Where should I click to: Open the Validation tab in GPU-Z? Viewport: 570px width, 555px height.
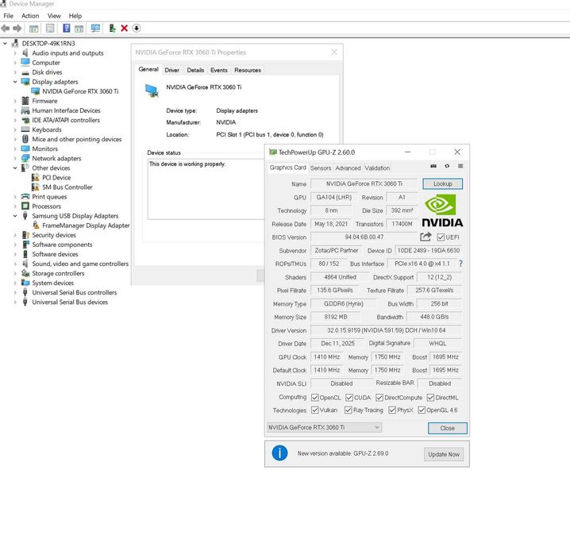[377, 168]
